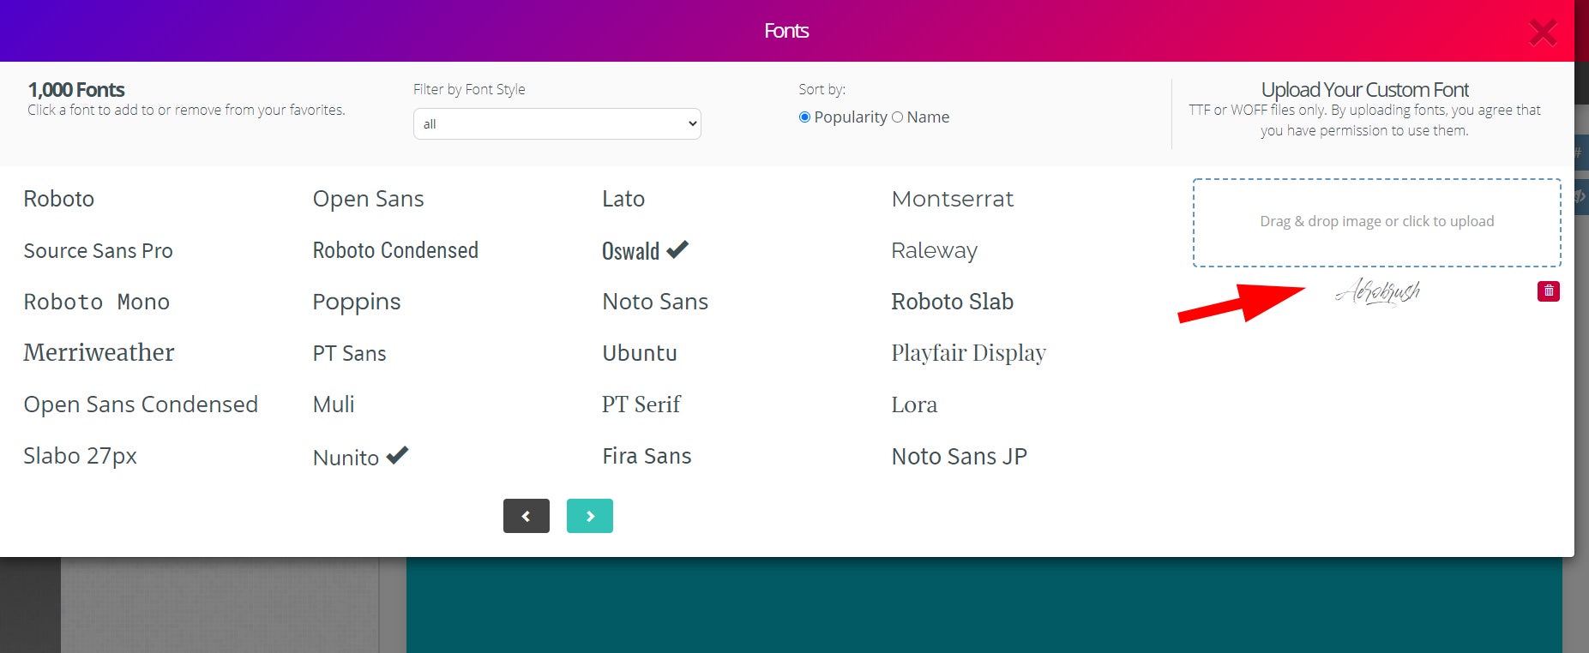1589x653 pixels.
Task: Open the Filter by Font Style dropdown
Action: [557, 124]
